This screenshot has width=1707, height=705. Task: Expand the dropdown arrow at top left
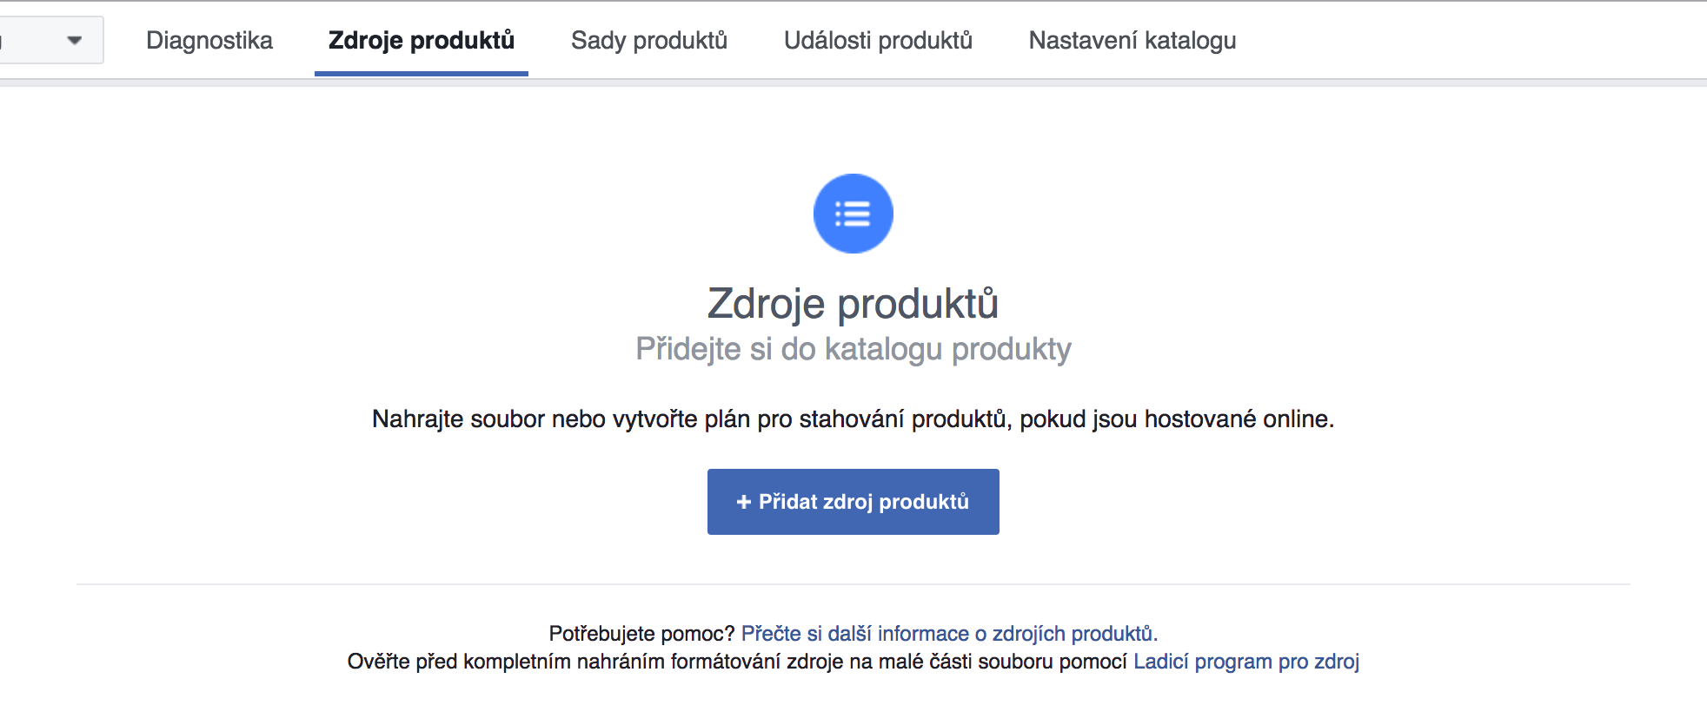(x=74, y=40)
